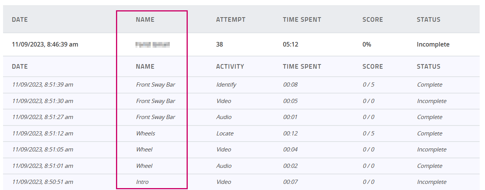The height and width of the screenshot is (190, 485).
Task: Click the ATTEMPT column header
Action: (230, 19)
